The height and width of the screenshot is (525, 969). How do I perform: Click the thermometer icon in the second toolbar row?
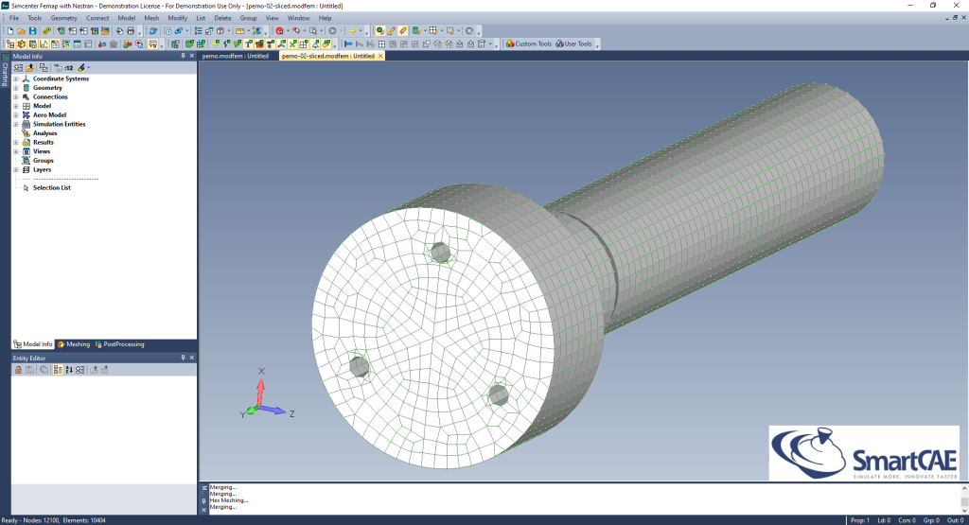[x=102, y=44]
